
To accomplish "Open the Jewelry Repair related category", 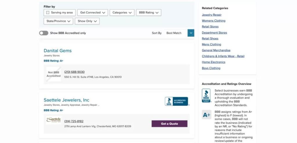I will click(x=211, y=15).
